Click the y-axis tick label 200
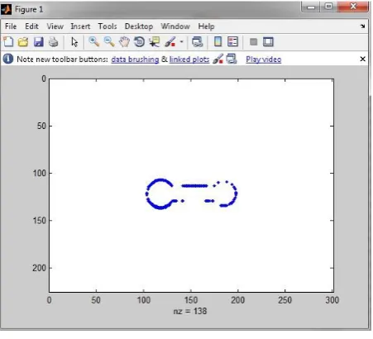 point(39,268)
